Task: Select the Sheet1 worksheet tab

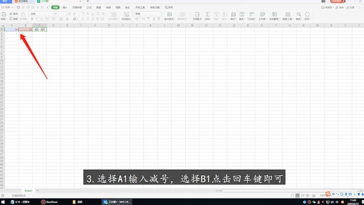Action: pyautogui.click(x=28, y=191)
